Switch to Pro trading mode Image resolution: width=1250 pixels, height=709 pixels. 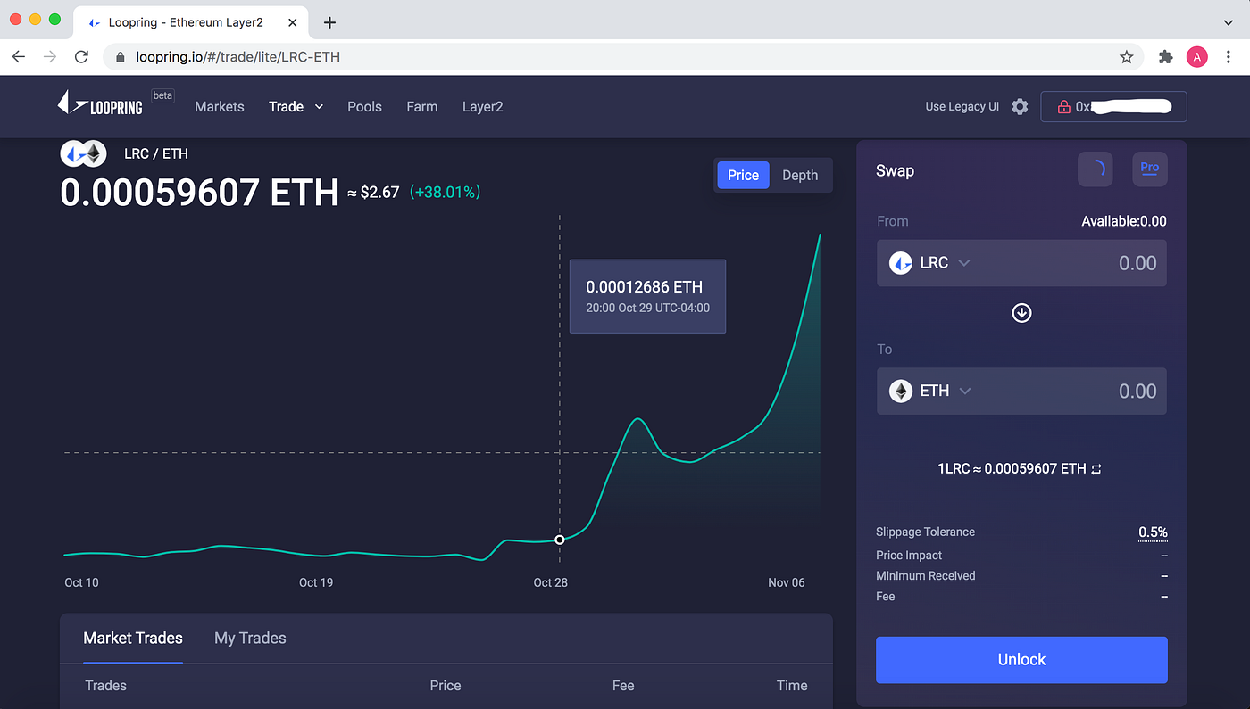point(1149,169)
